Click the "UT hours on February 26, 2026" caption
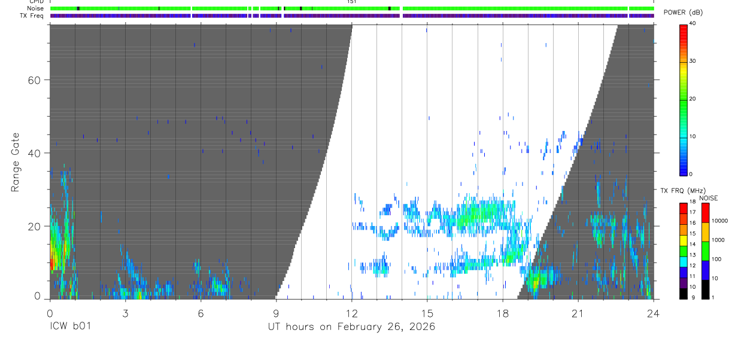 coord(351,327)
